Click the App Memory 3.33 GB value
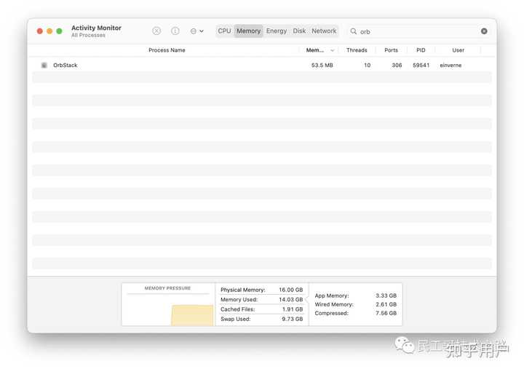 tap(386, 295)
